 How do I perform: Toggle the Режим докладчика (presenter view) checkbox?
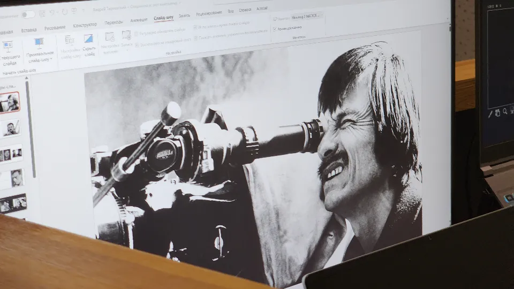[x=275, y=28]
